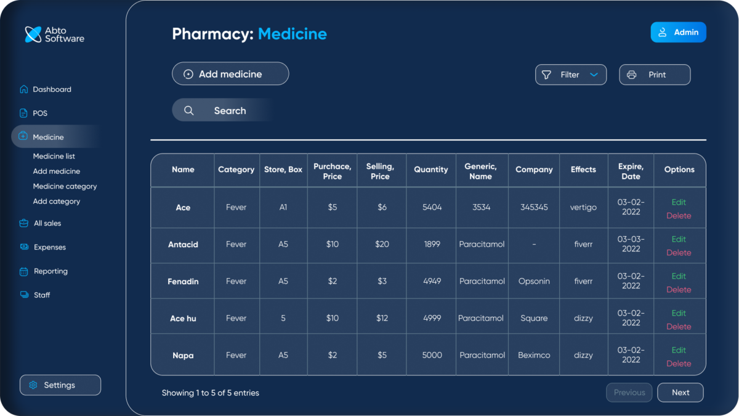
Task: Delete the Antacid medicine entry
Action: 679,253
